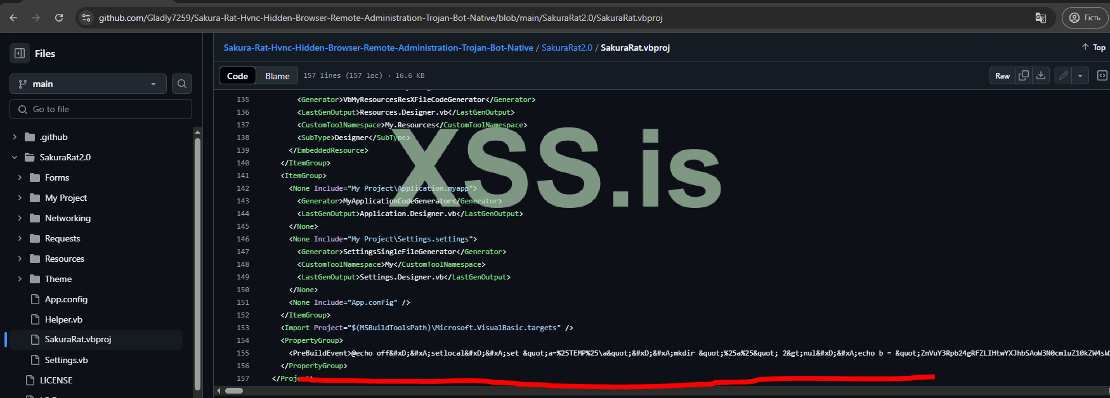Open the guest profile button
The image size is (1110, 398).
pyautogui.click(x=1085, y=18)
